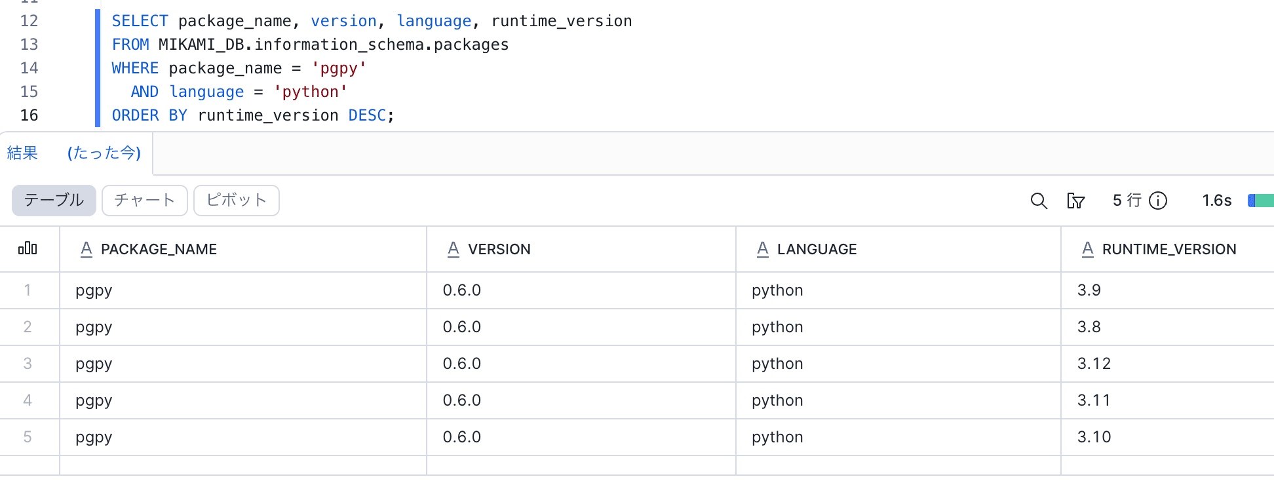Sort by LANGUAGE column header
The height and width of the screenshot is (502, 1274).
[817, 249]
